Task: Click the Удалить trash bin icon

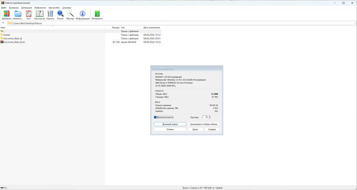Action: [50, 14]
